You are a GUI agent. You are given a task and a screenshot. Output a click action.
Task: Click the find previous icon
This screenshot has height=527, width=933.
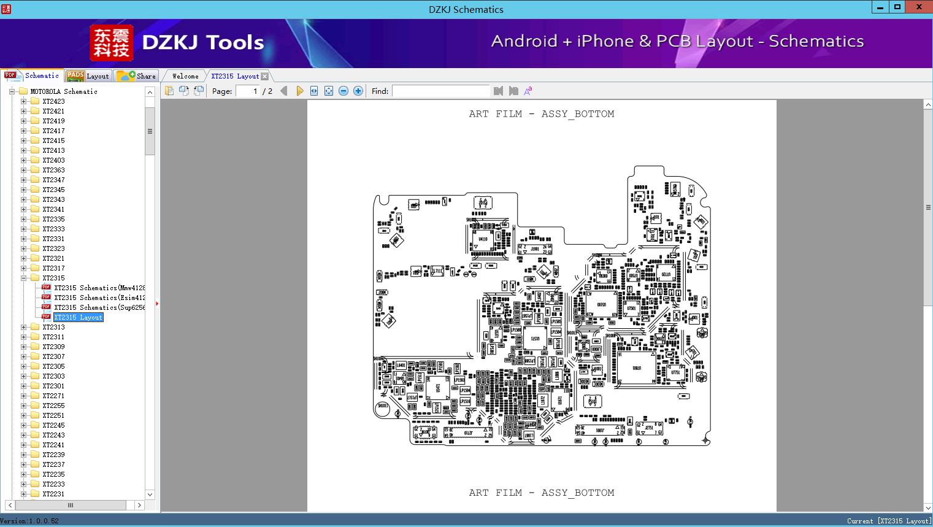pyautogui.click(x=498, y=91)
